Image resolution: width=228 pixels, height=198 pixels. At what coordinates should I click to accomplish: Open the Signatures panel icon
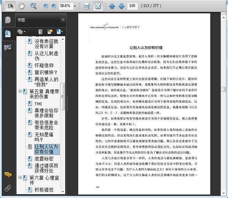tap(8, 48)
